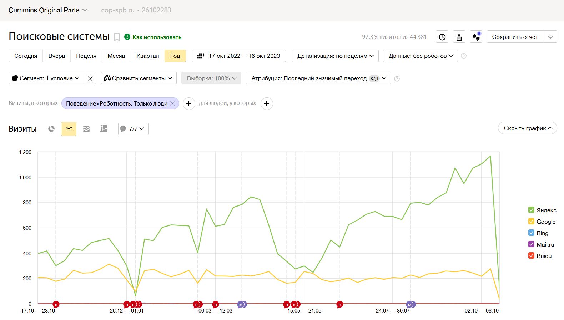The image size is (564, 320).
Task: Toggle Google series checkbox
Action: (531, 221)
